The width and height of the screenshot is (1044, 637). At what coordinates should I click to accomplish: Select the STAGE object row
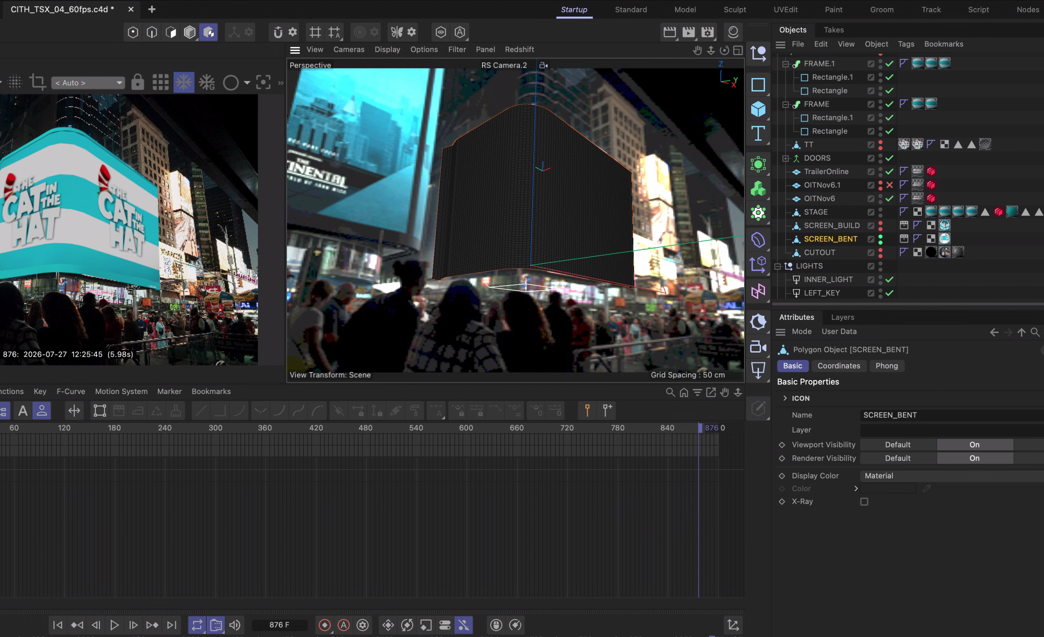(x=816, y=212)
